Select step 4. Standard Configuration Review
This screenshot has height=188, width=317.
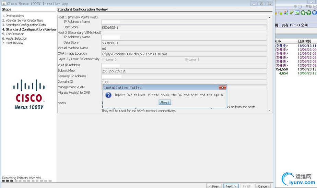29,29
